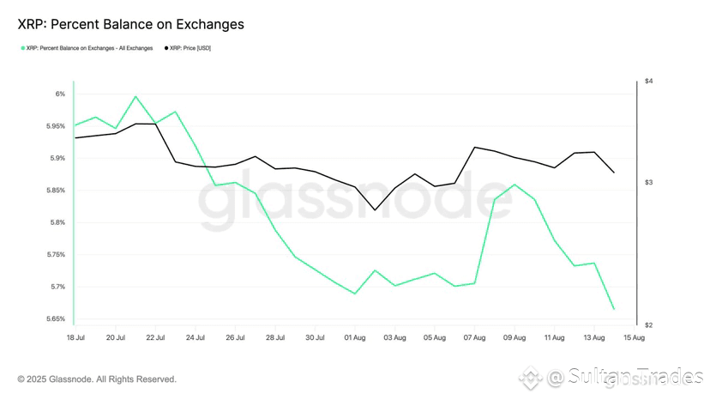Viewport: 710px width, 400px height.
Task: Select the 07 Aug date label
Action: coord(474,338)
